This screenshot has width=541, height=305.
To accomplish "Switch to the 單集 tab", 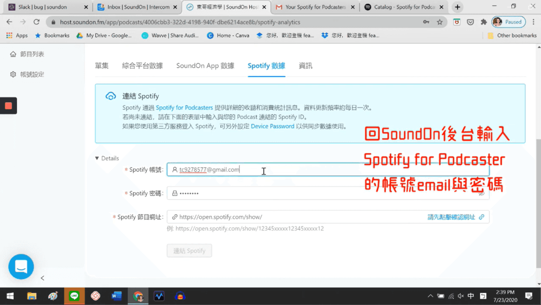I will tap(102, 66).
